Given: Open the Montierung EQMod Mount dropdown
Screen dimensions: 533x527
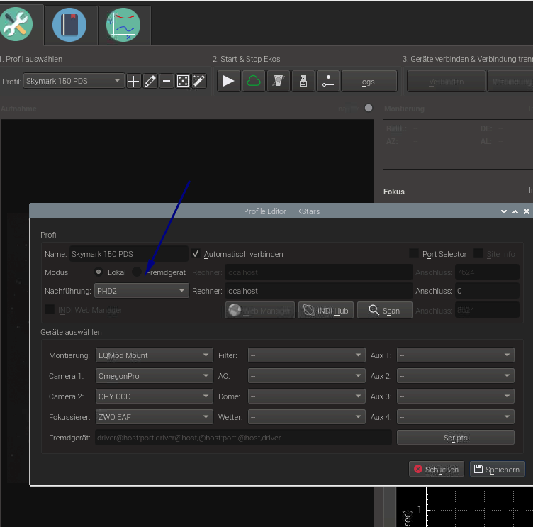Looking at the screenshot, I should click(155, 355).
